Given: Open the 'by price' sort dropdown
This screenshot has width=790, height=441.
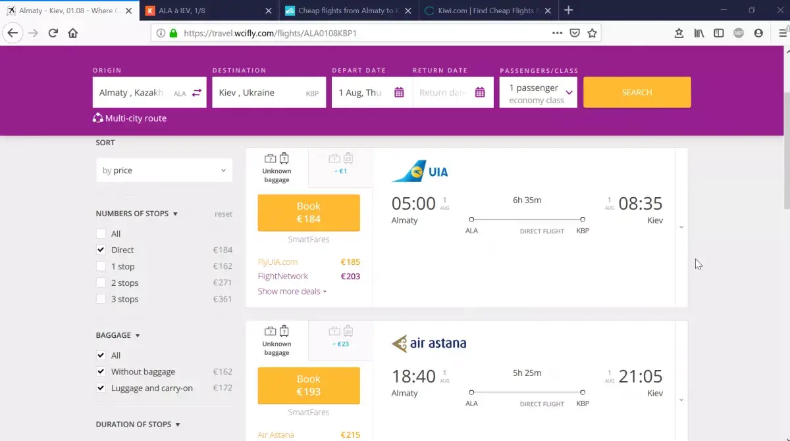Looking at the screenshot, I should pos(164,170).
